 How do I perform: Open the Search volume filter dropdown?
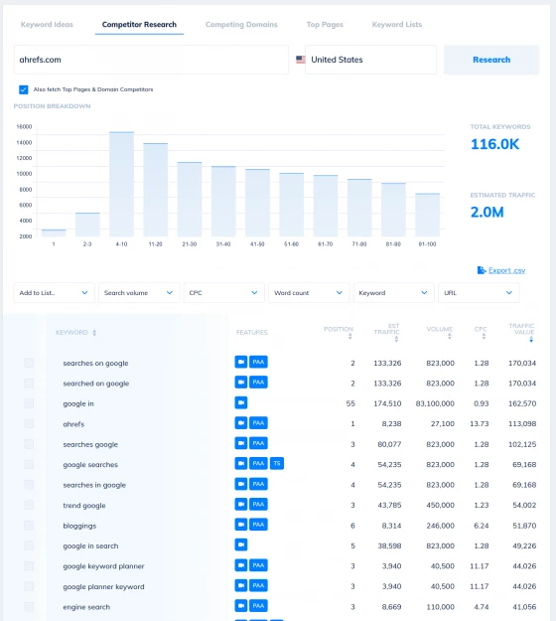point(139,293)
